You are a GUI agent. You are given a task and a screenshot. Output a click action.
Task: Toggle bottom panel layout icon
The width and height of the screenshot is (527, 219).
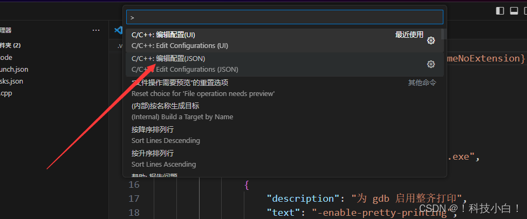(x=514, y=11)
